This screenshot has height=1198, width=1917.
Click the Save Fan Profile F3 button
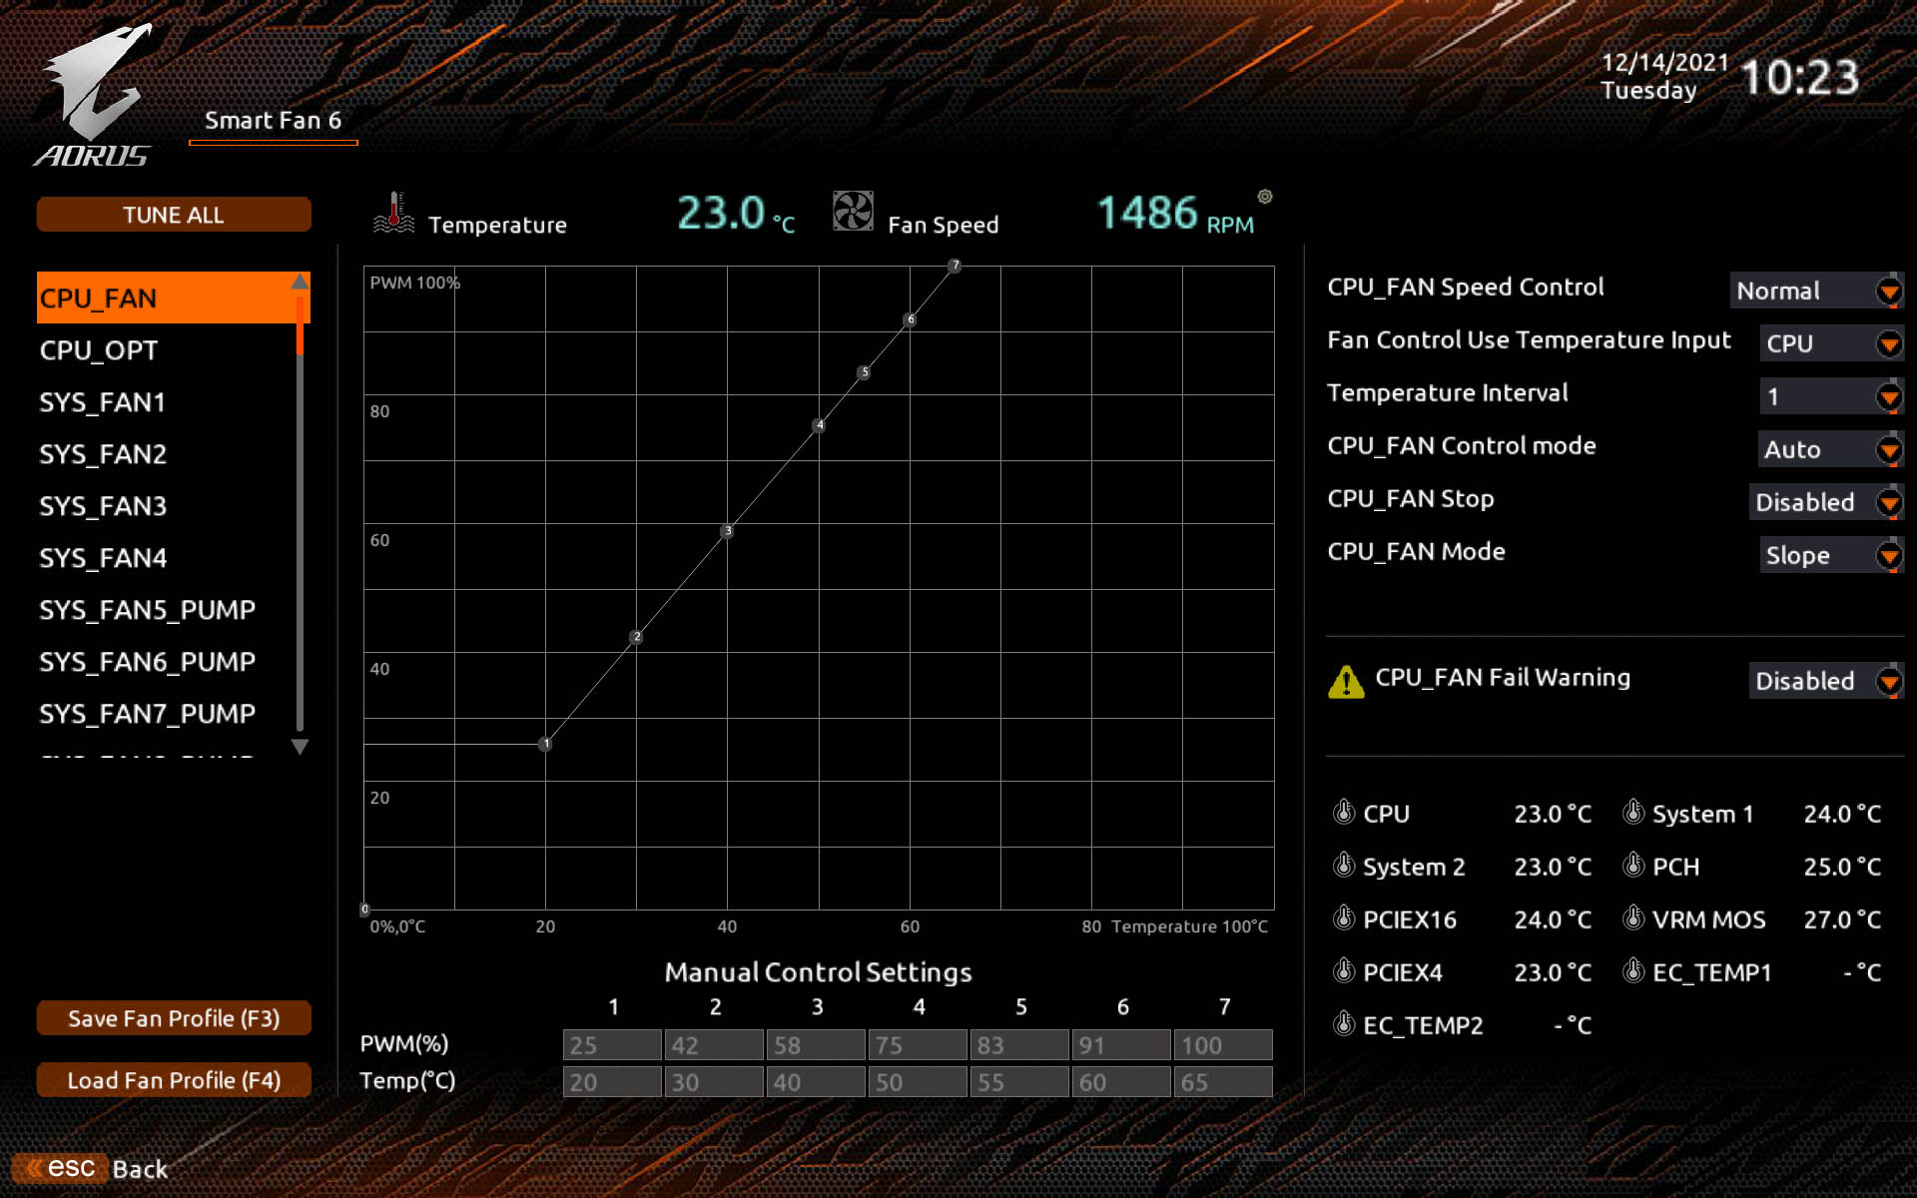point(174,1017)
